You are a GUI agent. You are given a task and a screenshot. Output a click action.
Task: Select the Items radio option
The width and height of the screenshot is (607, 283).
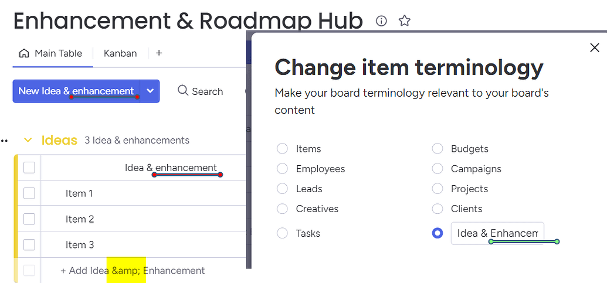(282, 149)
